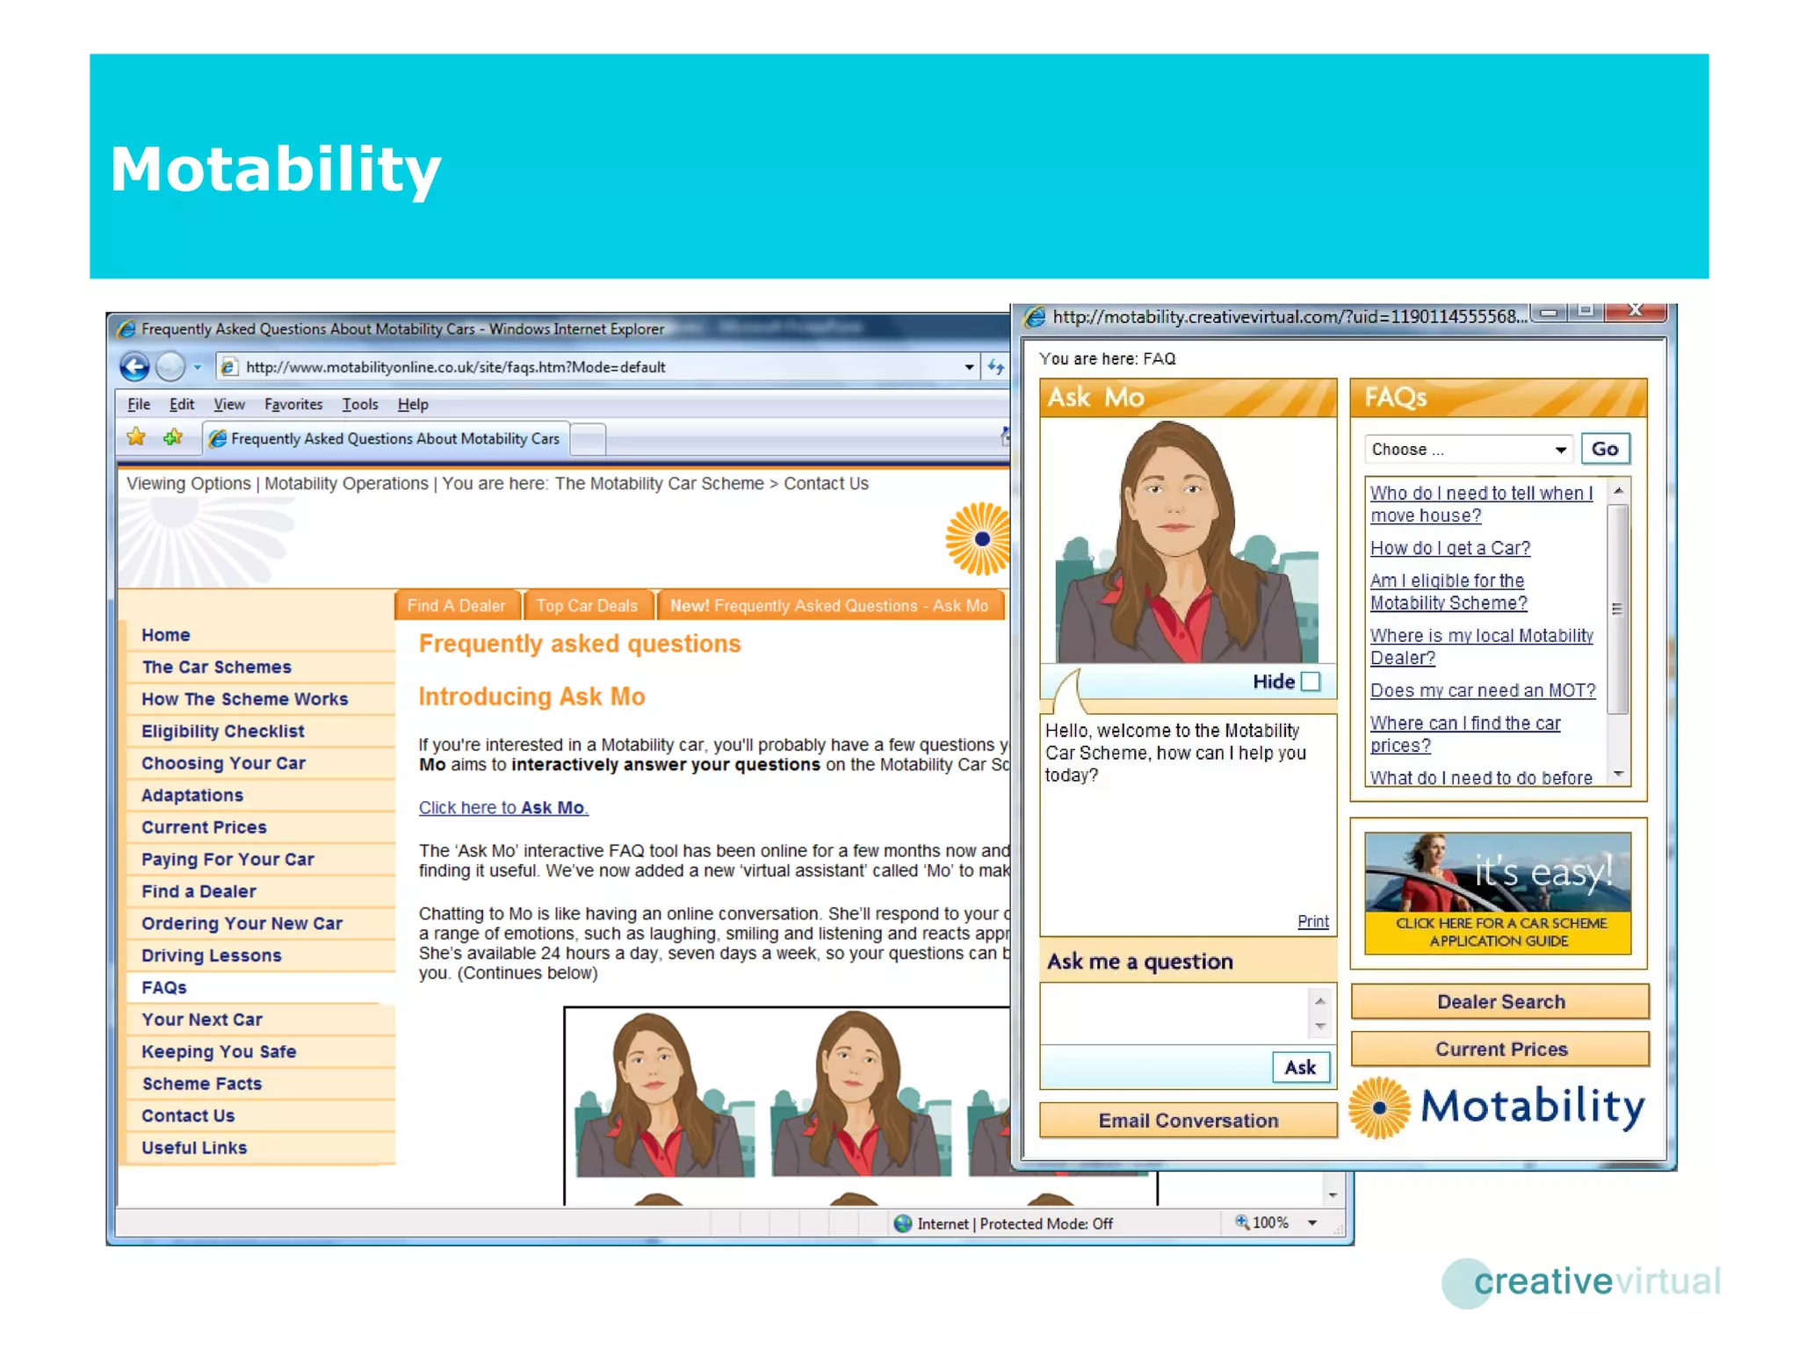Open the View menu

[228, 404]
